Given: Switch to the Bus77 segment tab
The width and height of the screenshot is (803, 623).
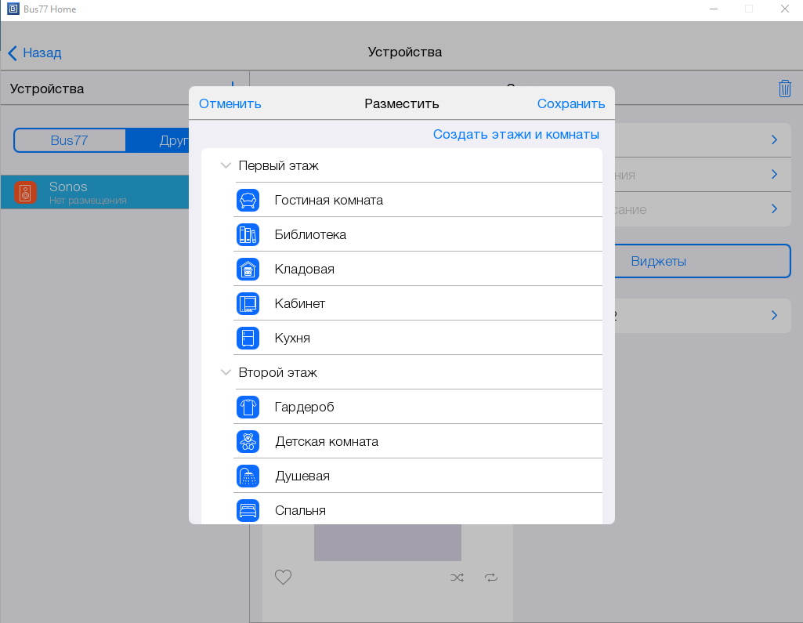Looking at the screenshot, I should coord(69,141).
